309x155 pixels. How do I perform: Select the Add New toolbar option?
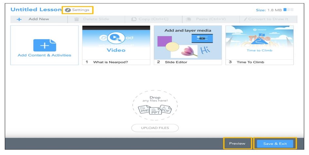[39, 19]
